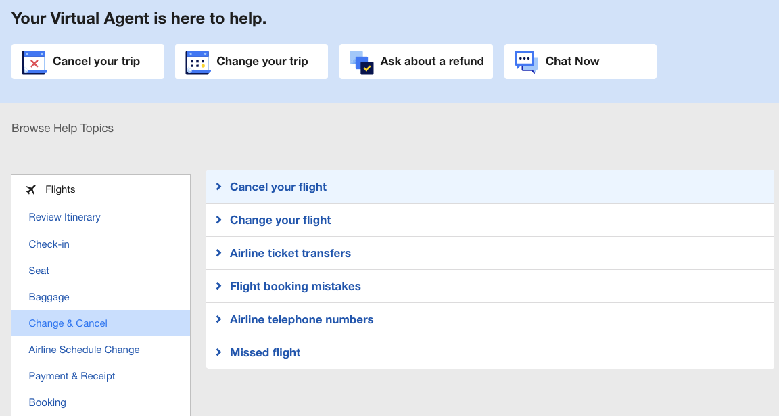Click the Change your trip calendar icon
The height and width of the screenshot is (416, 779).
(x=197, y=62)
